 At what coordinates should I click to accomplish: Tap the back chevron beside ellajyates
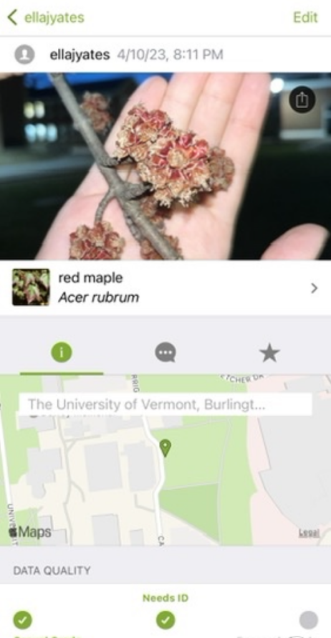tap(12, 17)
